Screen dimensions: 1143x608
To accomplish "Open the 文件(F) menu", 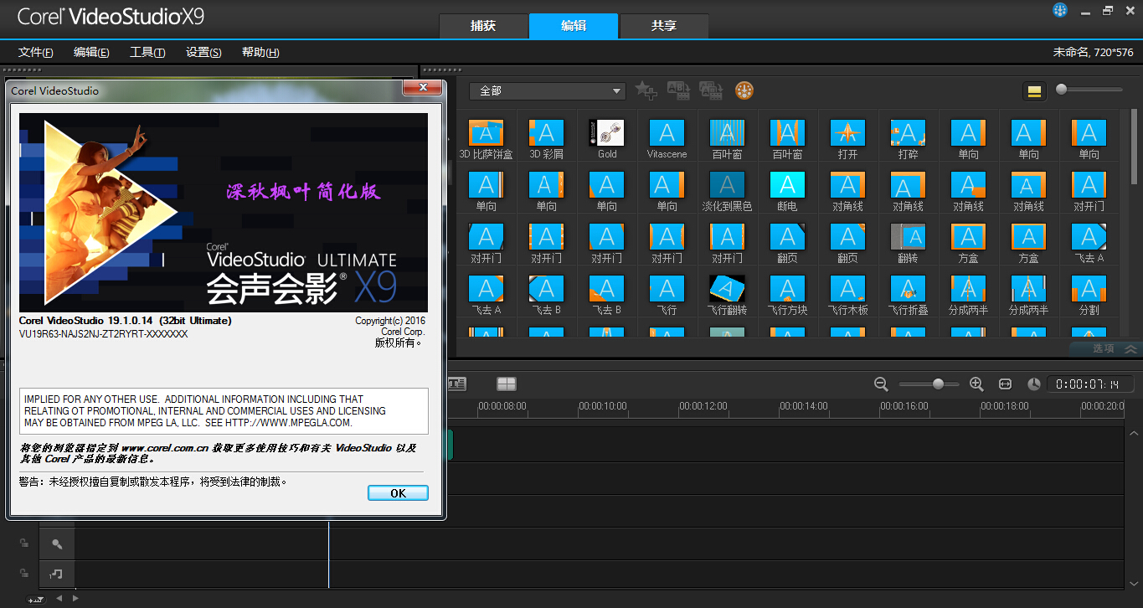I will (x=36, y=52).
